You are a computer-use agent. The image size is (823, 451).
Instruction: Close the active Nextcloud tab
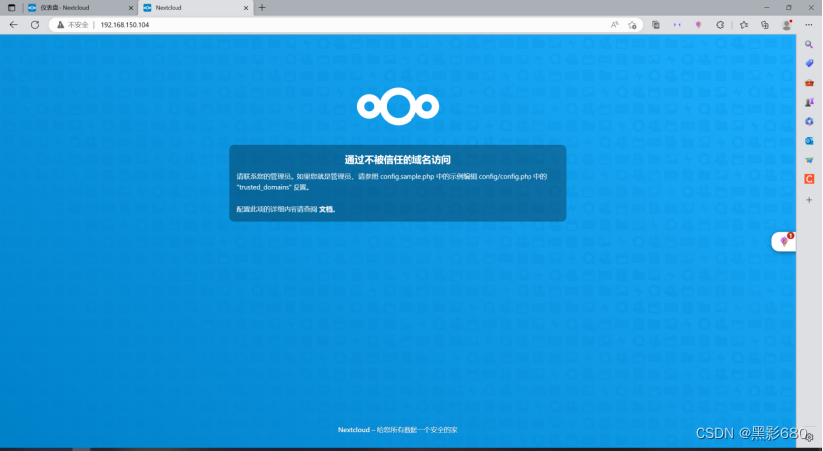tap(246, 8)
